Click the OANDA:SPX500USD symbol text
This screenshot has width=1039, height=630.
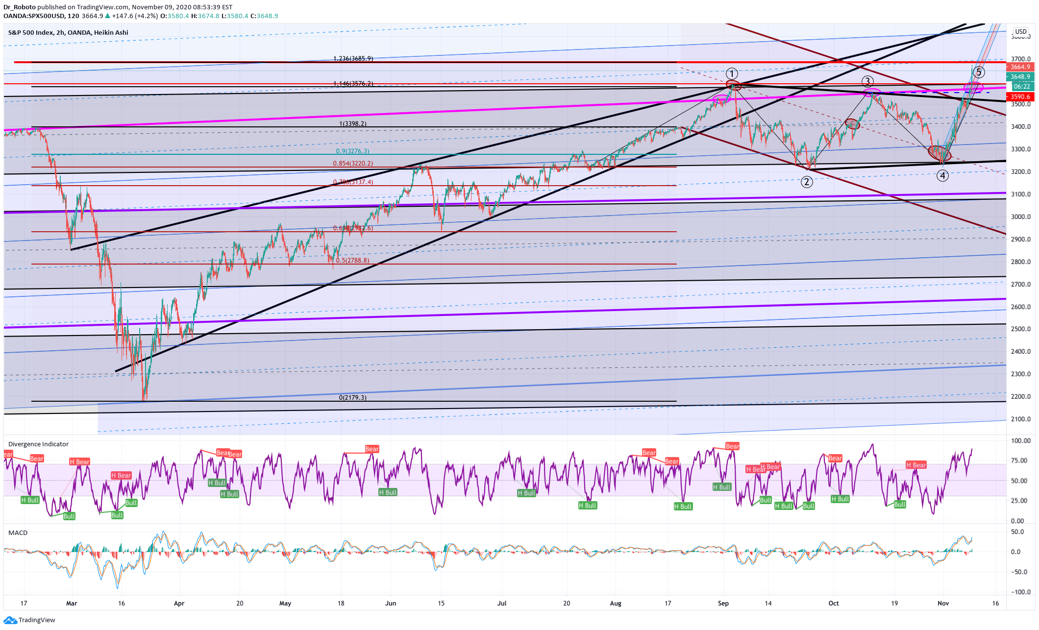click(34, 16)
